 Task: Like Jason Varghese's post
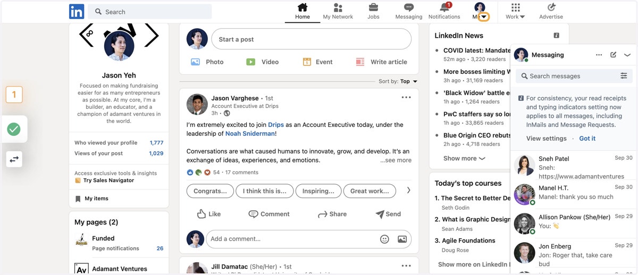pyautogui.click(x=208, y=214)
